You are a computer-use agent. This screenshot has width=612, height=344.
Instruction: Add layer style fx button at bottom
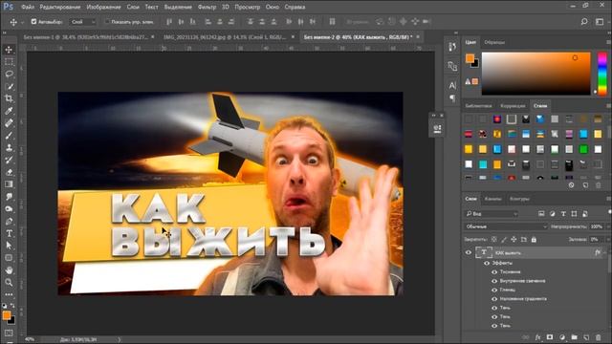coord(537,337)
